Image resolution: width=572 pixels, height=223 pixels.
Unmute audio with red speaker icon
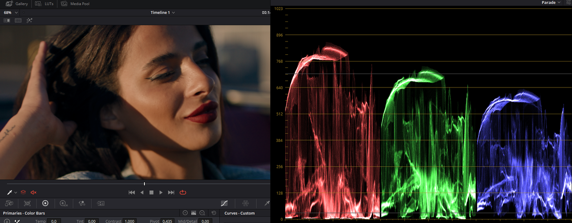(x=34, y=192)
